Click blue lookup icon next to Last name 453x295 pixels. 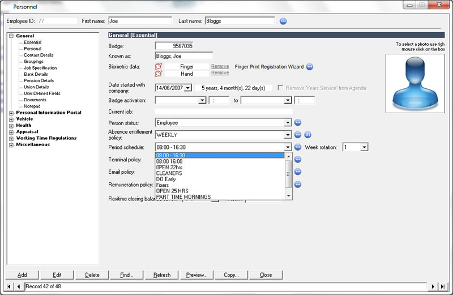[x=284, y=21]
